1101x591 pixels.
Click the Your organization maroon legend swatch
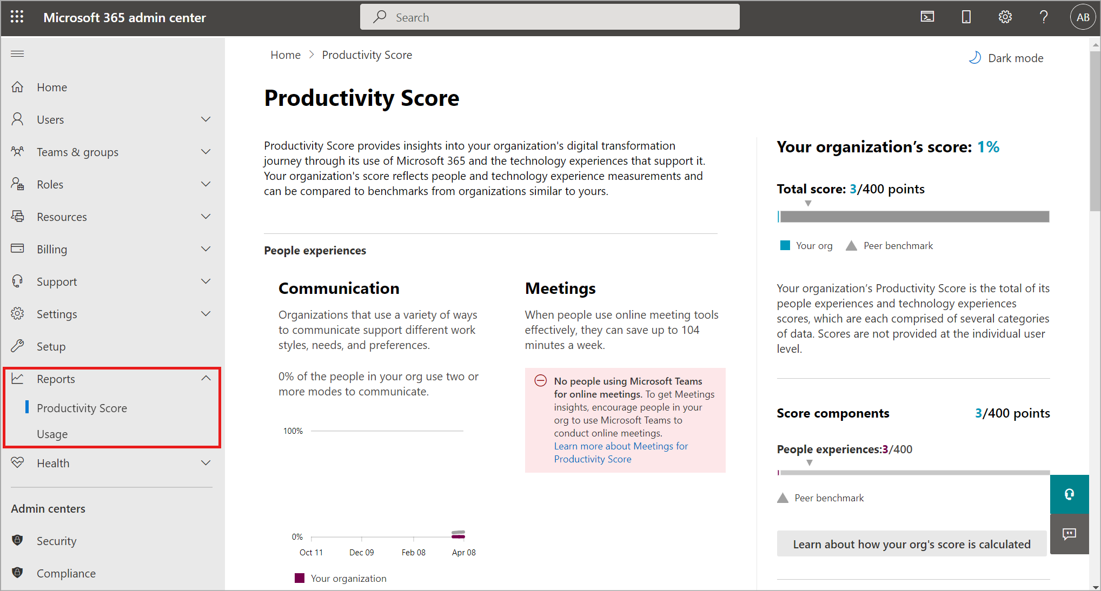tap(300, 578)
